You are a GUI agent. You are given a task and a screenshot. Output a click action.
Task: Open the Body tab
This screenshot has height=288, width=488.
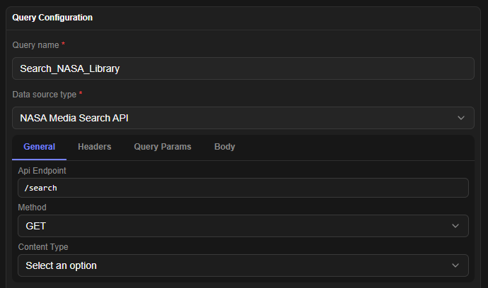coord(224,147)
